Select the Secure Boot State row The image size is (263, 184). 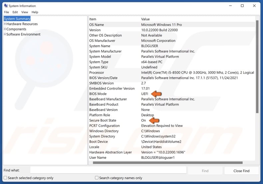172,120
